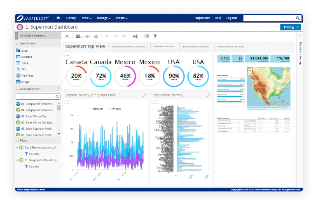
Task: Select Country filter under Top SP[store_country
Action: coord(32,154)
